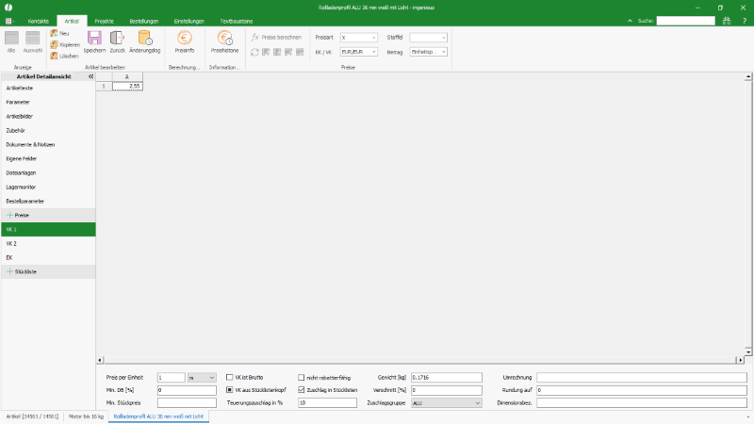Collapse the ribbon with the caret icon
The height and width of the screenshot is (424, 754).
click(630, 21)
